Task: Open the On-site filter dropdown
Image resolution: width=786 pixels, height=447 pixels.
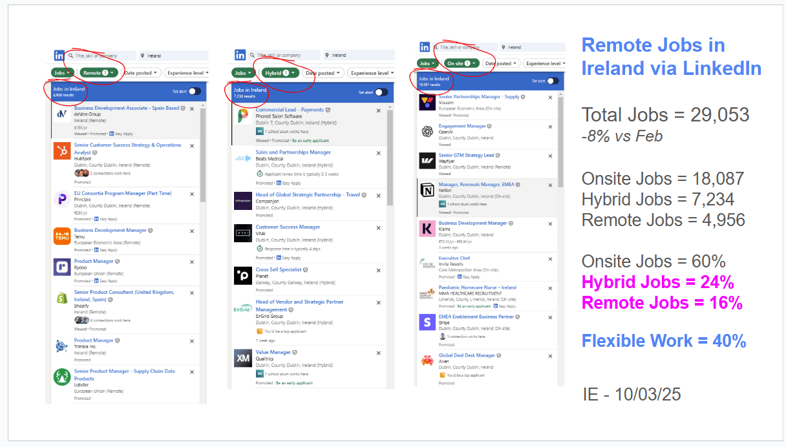Action: pos(462,63)
